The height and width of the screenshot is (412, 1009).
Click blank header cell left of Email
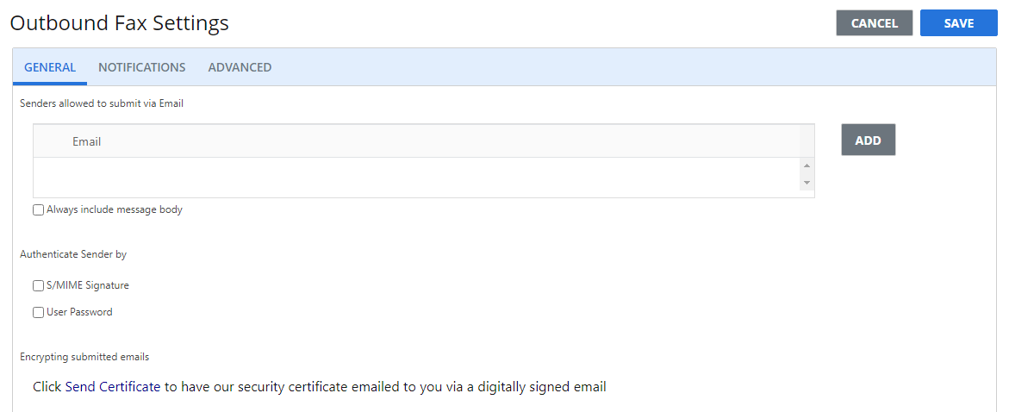(50, 141)
